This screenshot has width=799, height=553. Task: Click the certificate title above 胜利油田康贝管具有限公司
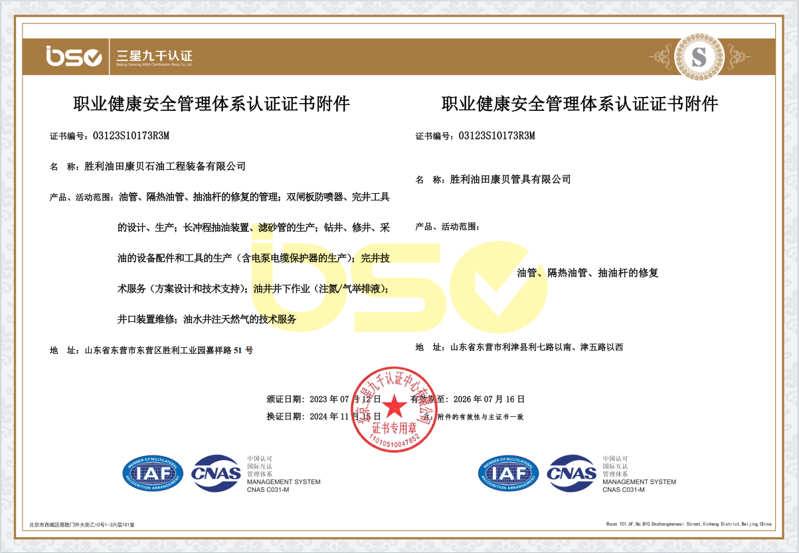580,104
